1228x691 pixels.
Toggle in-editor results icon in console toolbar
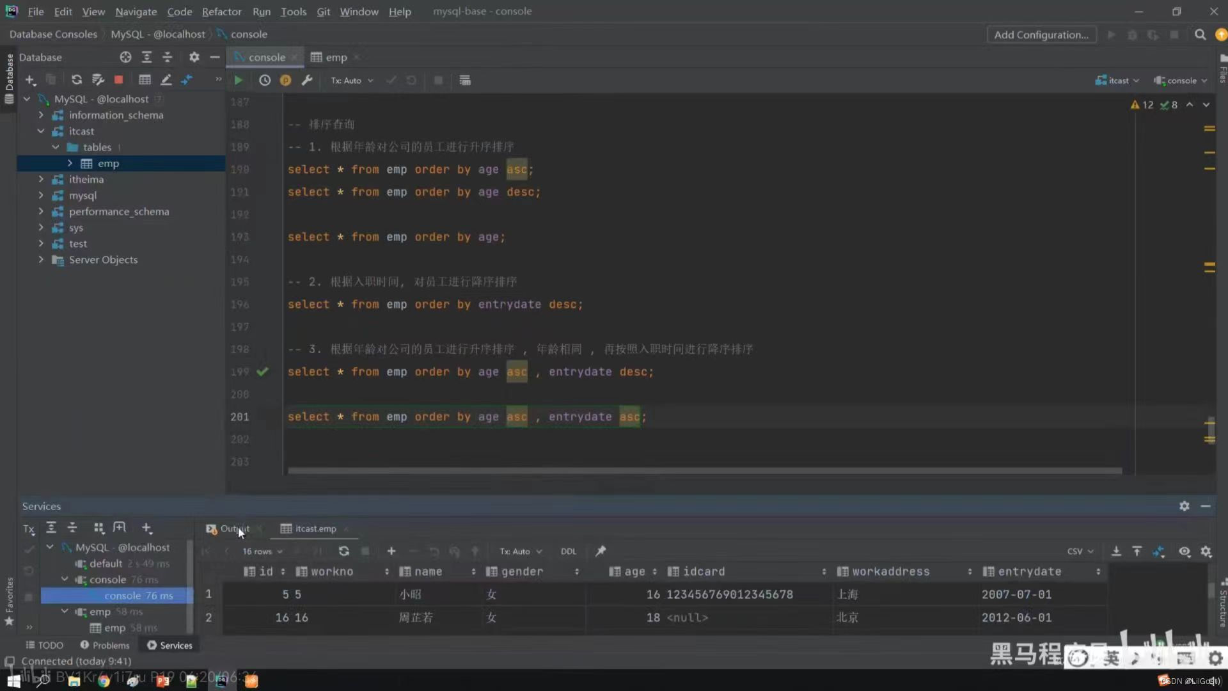point(465,81)
